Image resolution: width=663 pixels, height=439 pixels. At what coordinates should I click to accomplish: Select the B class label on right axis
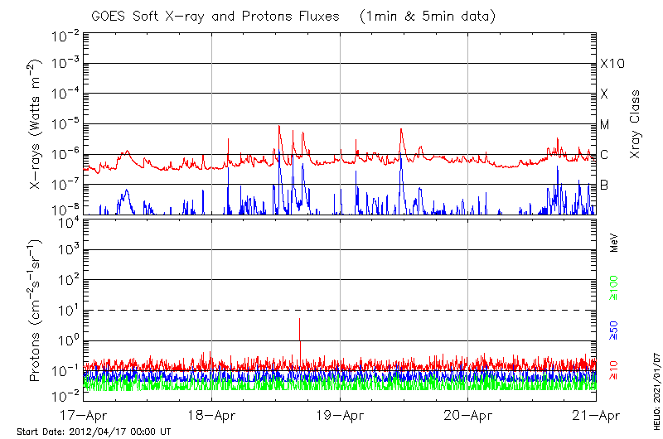[x=604, y=185]
